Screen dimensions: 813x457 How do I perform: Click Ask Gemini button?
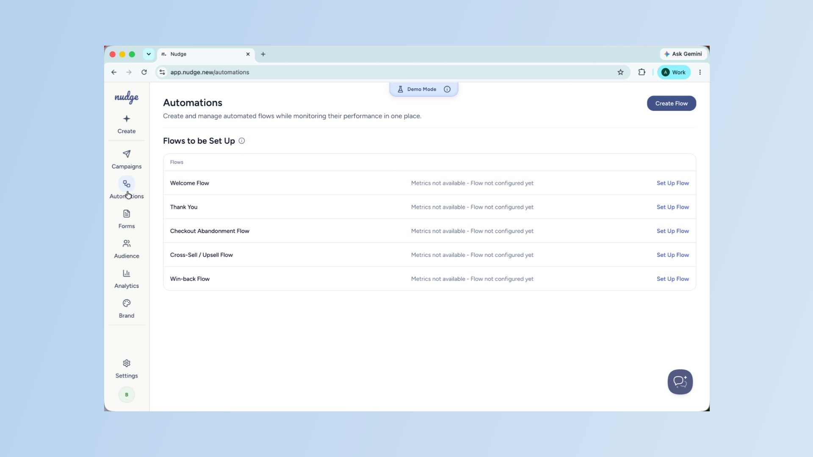pos(683,54)
